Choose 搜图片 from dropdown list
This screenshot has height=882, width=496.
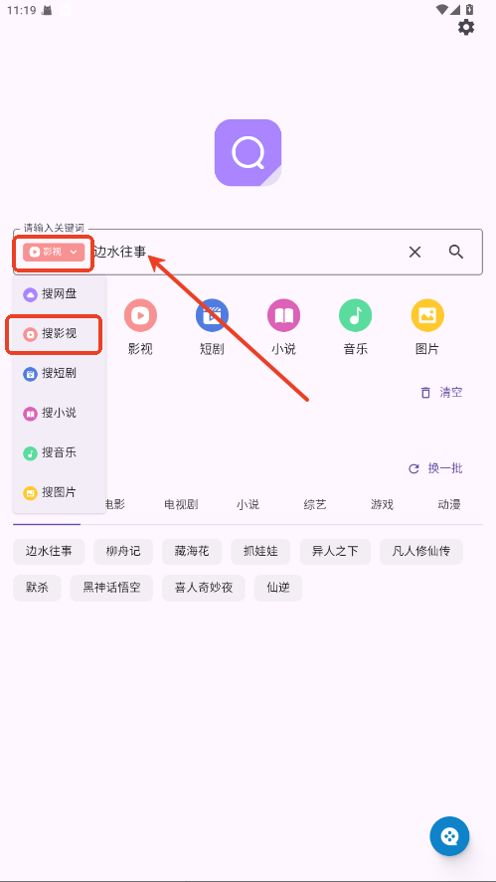pyautogui.click(x=59, y=493)
